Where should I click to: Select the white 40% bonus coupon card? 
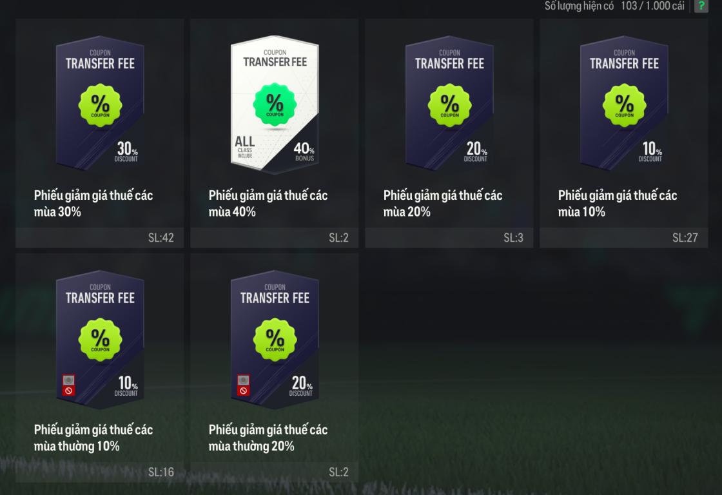click(275, 104)
